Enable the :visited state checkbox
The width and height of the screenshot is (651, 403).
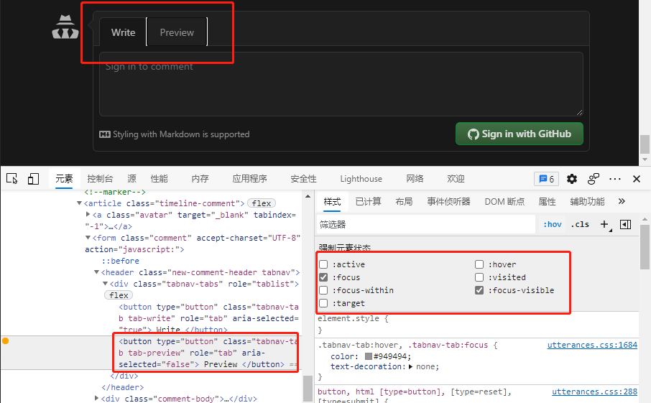(x=479, y=277)
